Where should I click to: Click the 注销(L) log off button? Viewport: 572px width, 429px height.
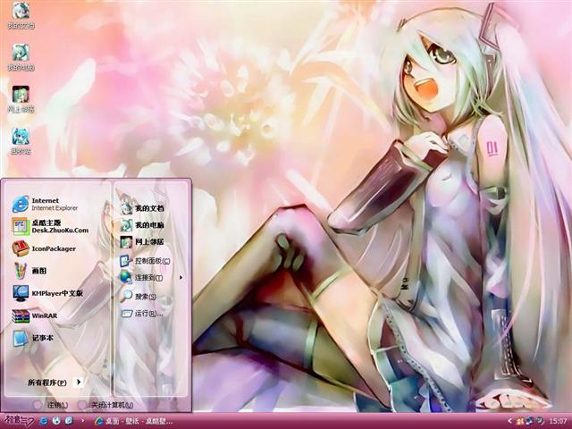[51, 405]
